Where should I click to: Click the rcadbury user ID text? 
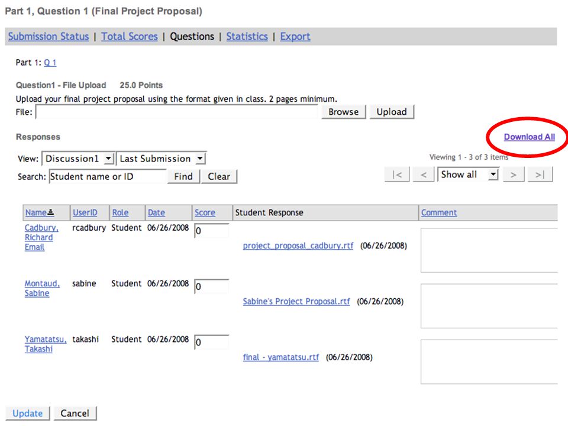89,228
